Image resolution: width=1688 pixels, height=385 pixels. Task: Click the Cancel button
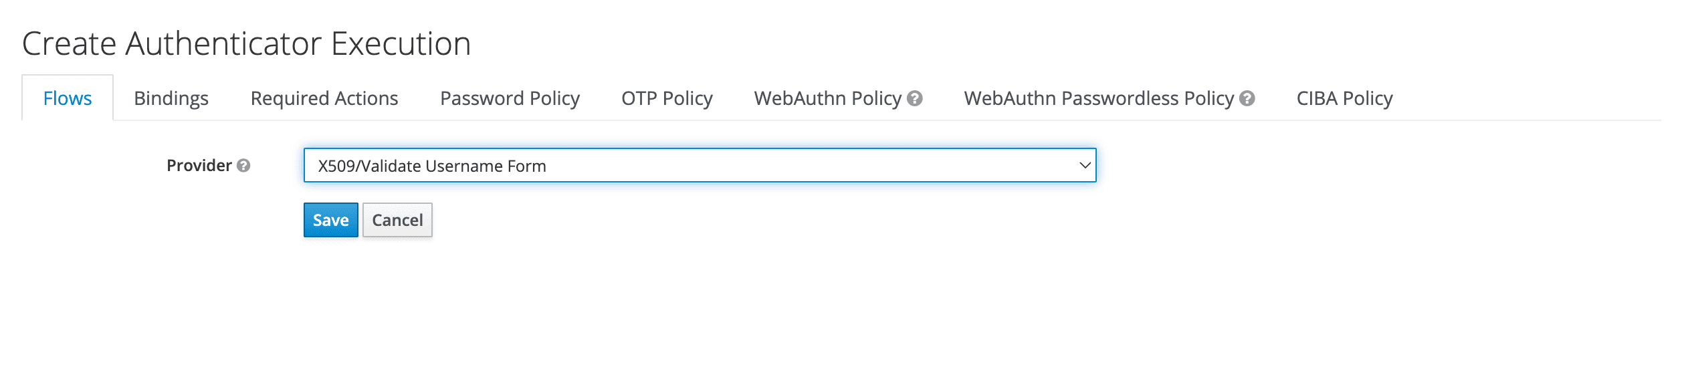[397, 220]
